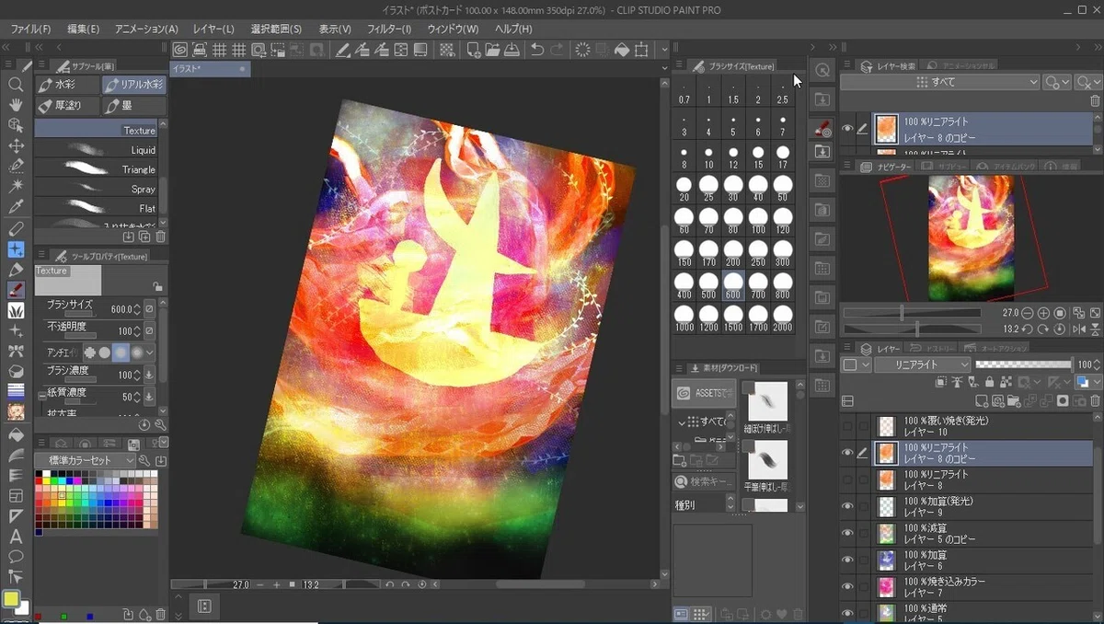This screenshot has width=1104, height=624.
Task: Choose the 墨 ink sub tool group
Action: coord(134,106)
